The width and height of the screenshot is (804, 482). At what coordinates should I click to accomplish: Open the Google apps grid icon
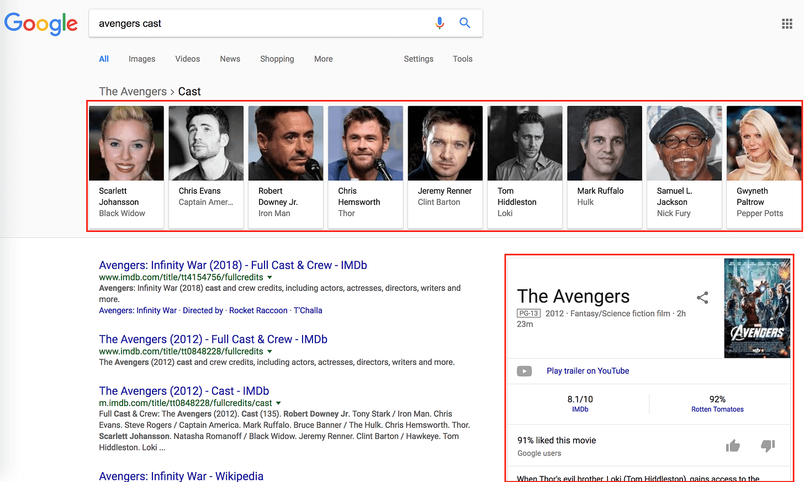787,24
